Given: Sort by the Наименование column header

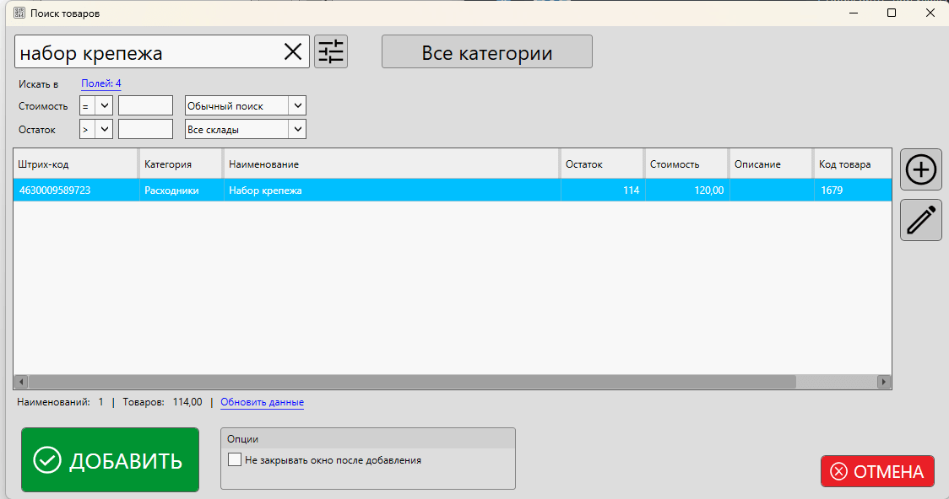Looking at the screenshot, I should [x=390, y=164].
